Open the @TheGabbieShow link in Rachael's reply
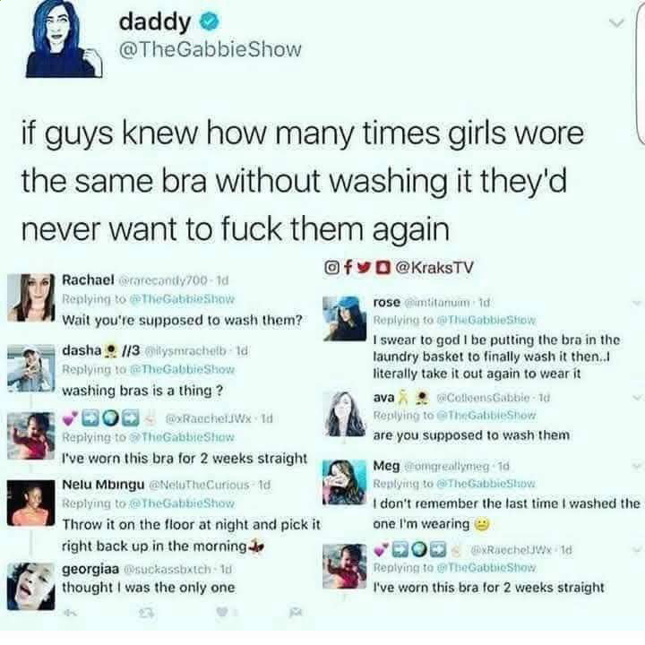The width and height of the screenshot is (645, 645). 182,299
